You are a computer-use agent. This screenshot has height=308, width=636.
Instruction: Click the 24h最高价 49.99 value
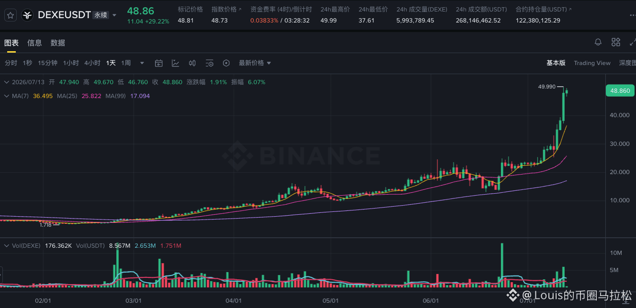coord(328,21)
